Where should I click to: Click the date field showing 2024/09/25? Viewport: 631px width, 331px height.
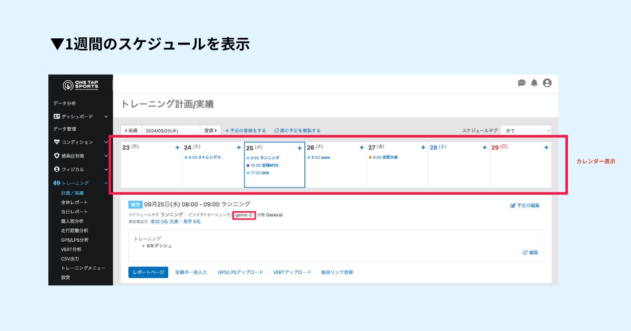click(x=170, y=130)
